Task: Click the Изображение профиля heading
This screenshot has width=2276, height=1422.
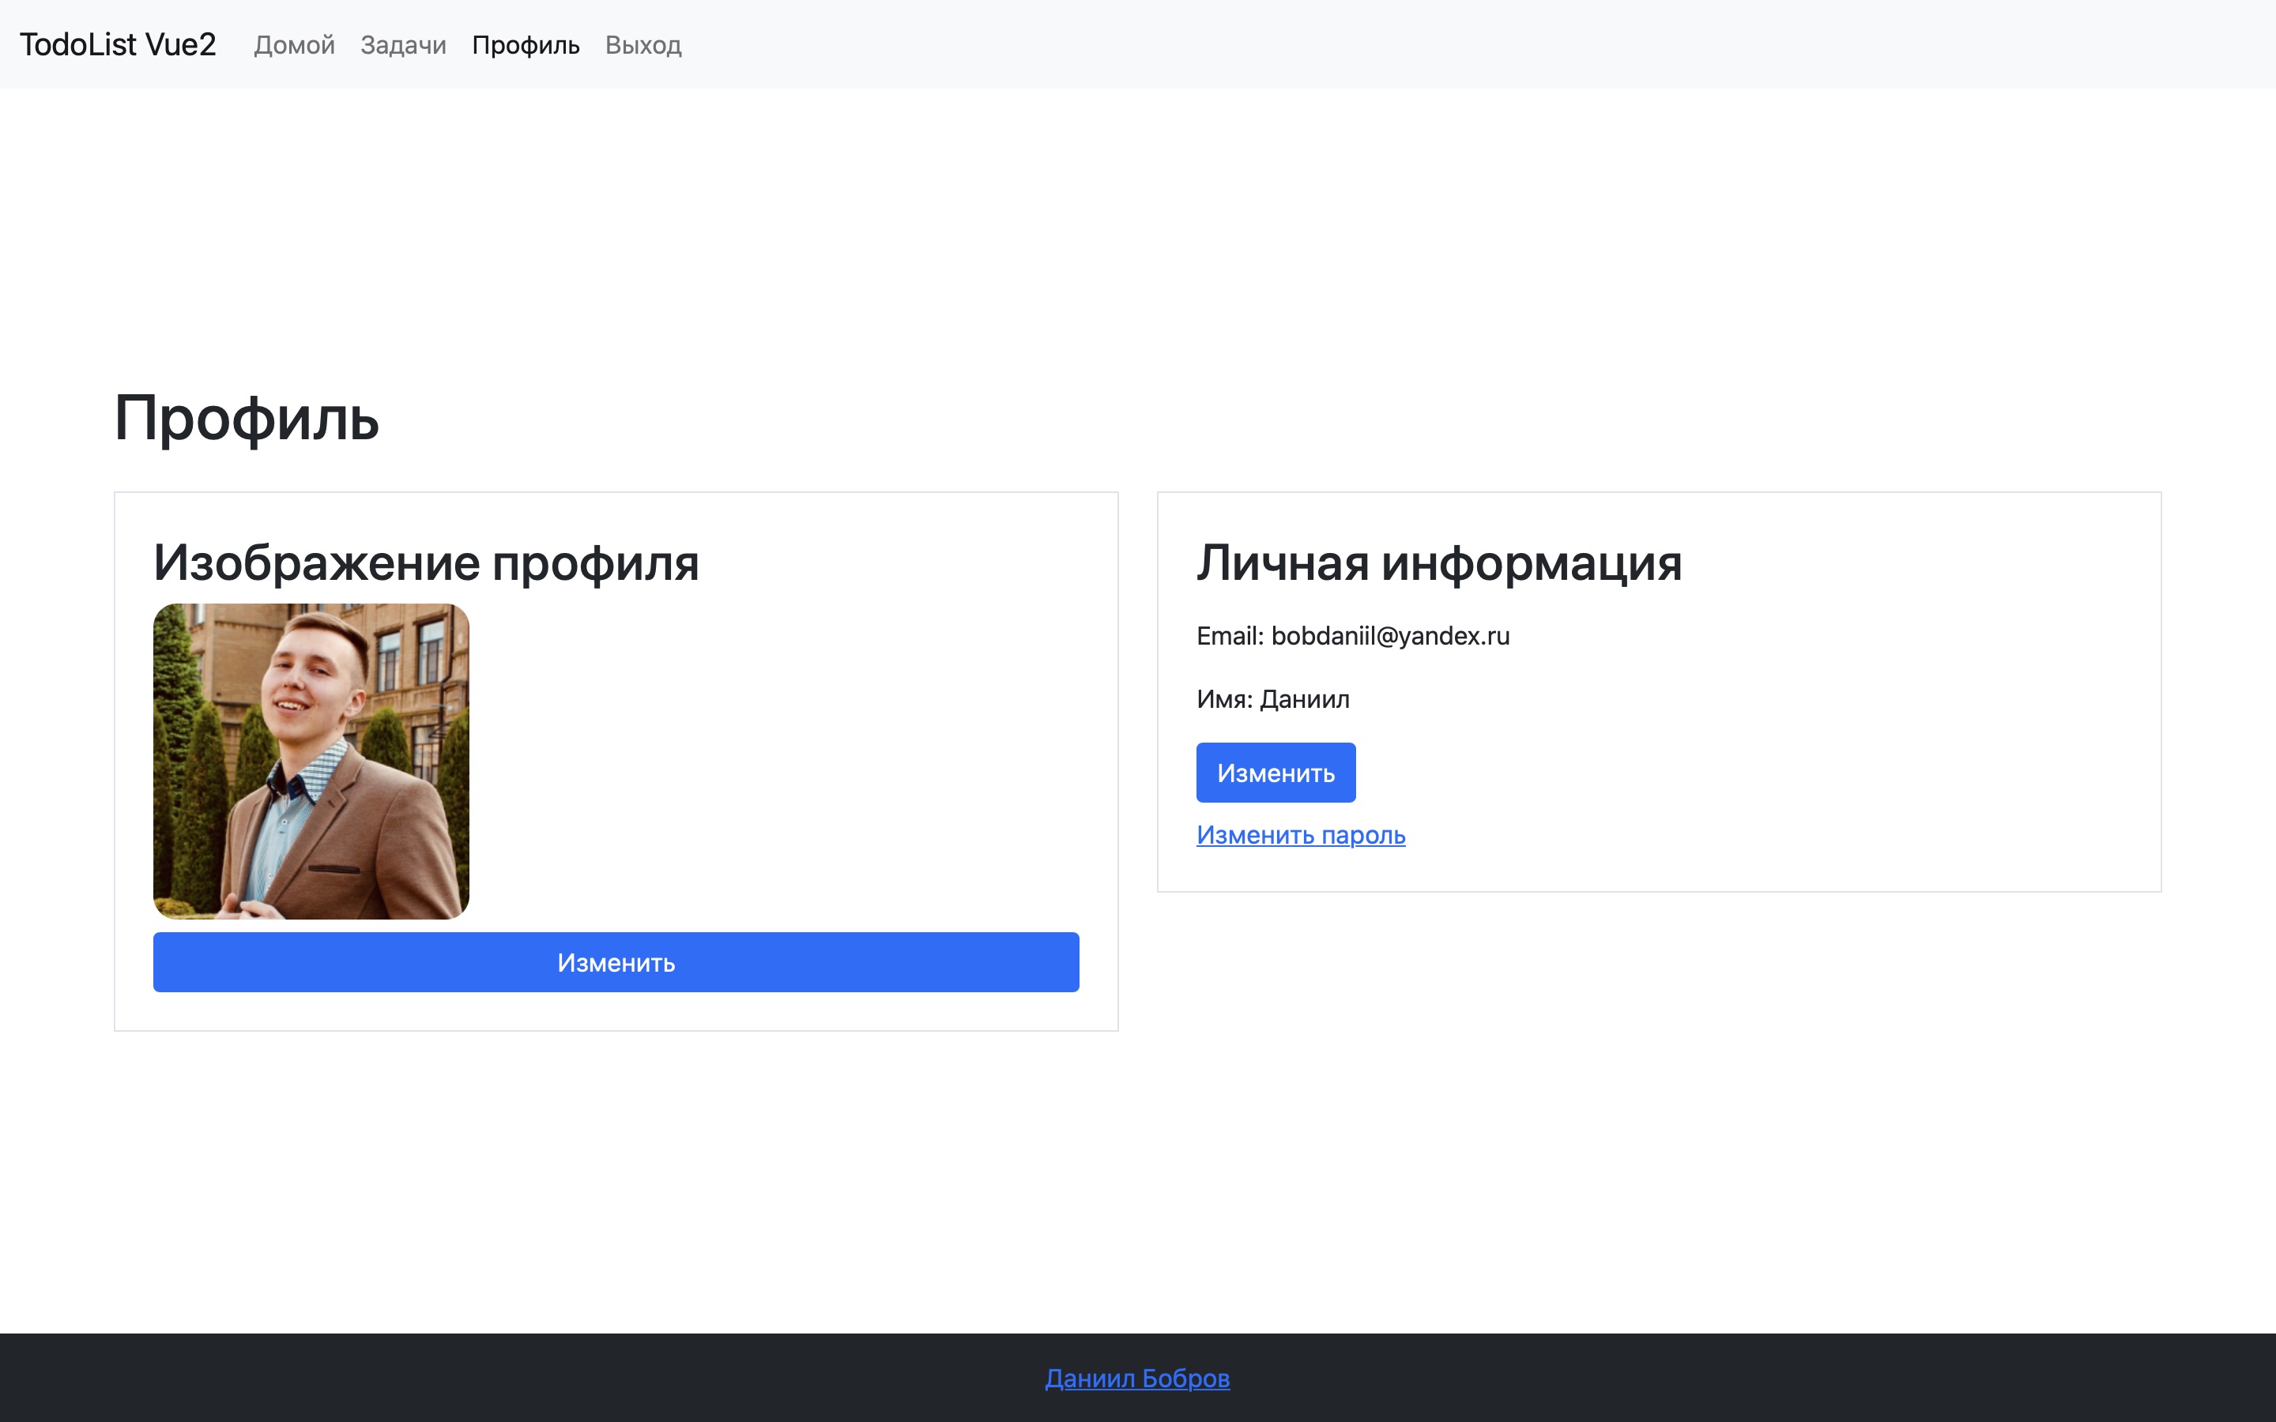Action: 426,564
